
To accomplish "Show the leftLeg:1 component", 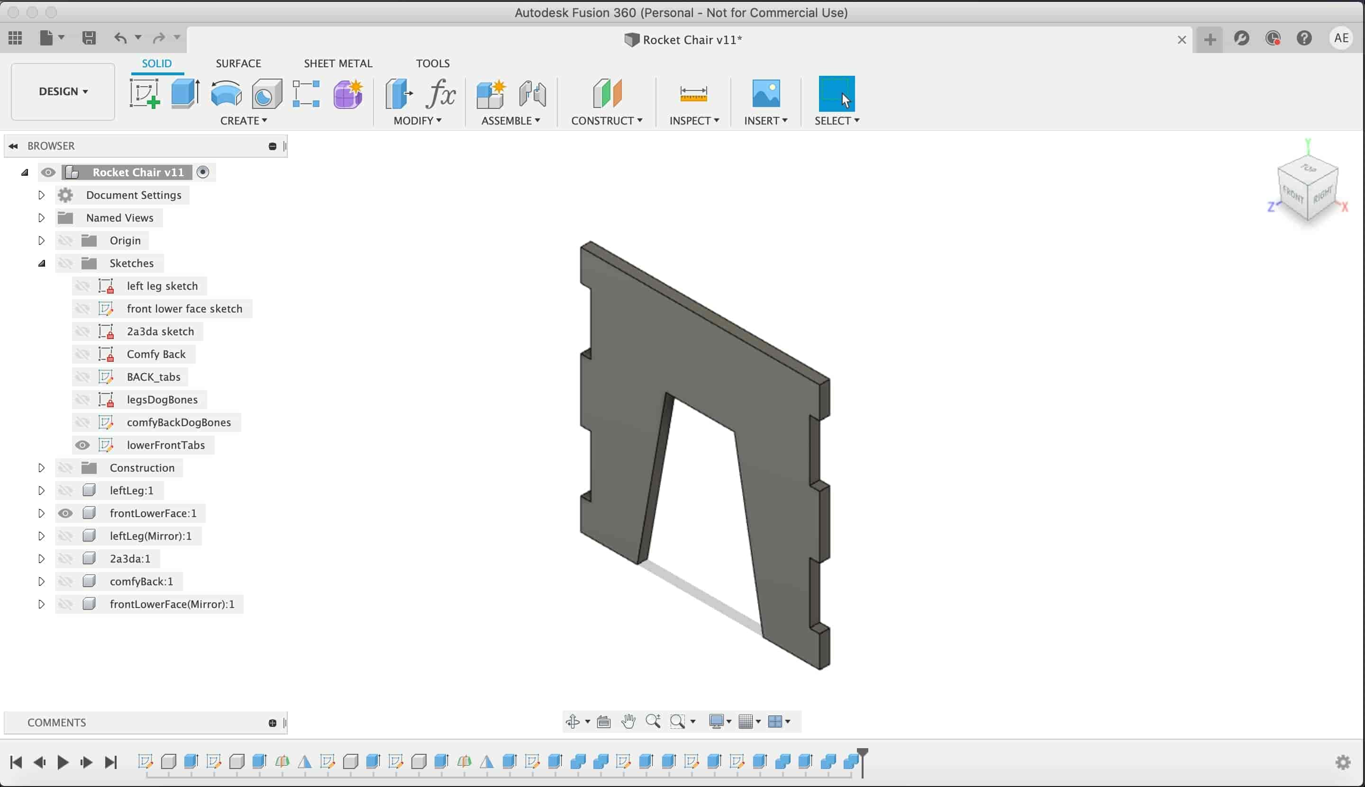I will (65, 490).
